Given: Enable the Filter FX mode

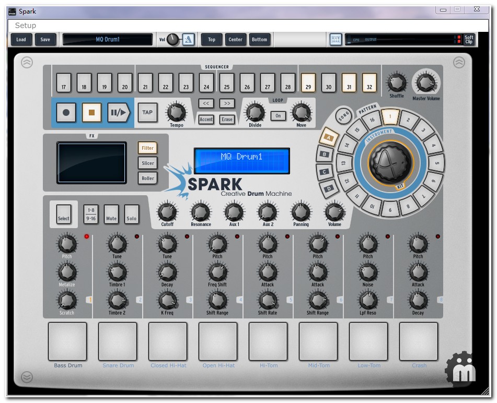Looking at the screenshot, I should click(148, 148).
